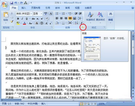Expand the multilevel list dropdown

[72, 14]
